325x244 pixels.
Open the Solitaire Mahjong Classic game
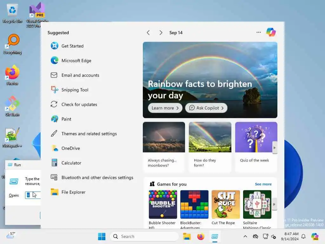click(257, 209)
